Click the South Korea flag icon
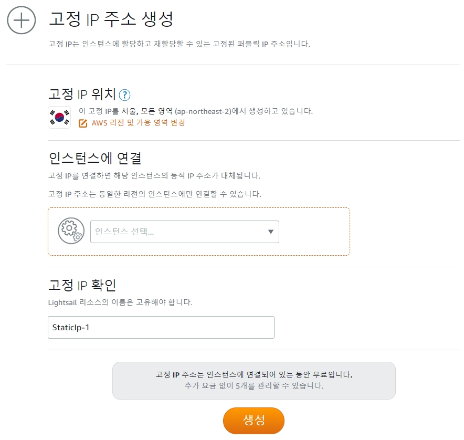The width and height of the screenshot is (464, 440). 59,117
